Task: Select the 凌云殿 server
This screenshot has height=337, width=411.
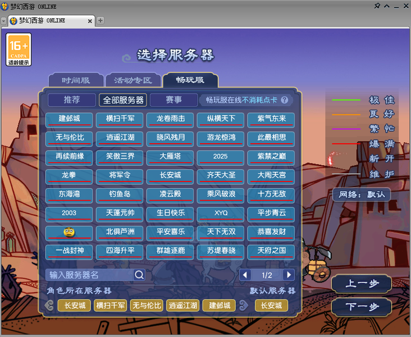Action: (170, 195)
